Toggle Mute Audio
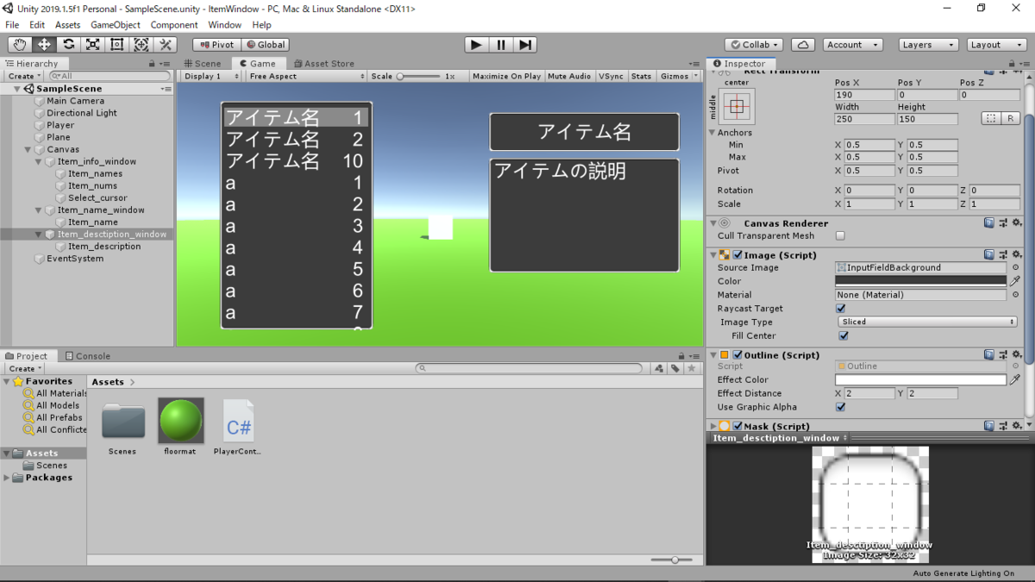Viewport: 1035px width, 582px height. [x=569, y=76]
